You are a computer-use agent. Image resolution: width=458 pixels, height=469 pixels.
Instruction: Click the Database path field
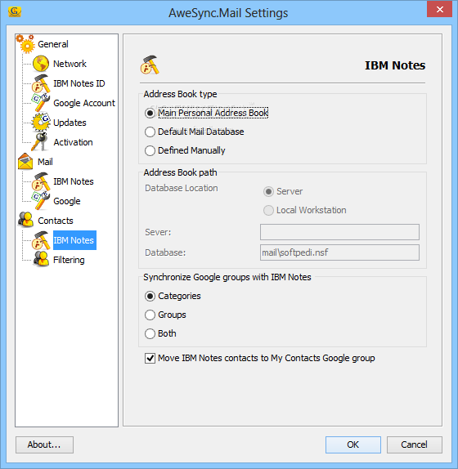coord(339,252)
